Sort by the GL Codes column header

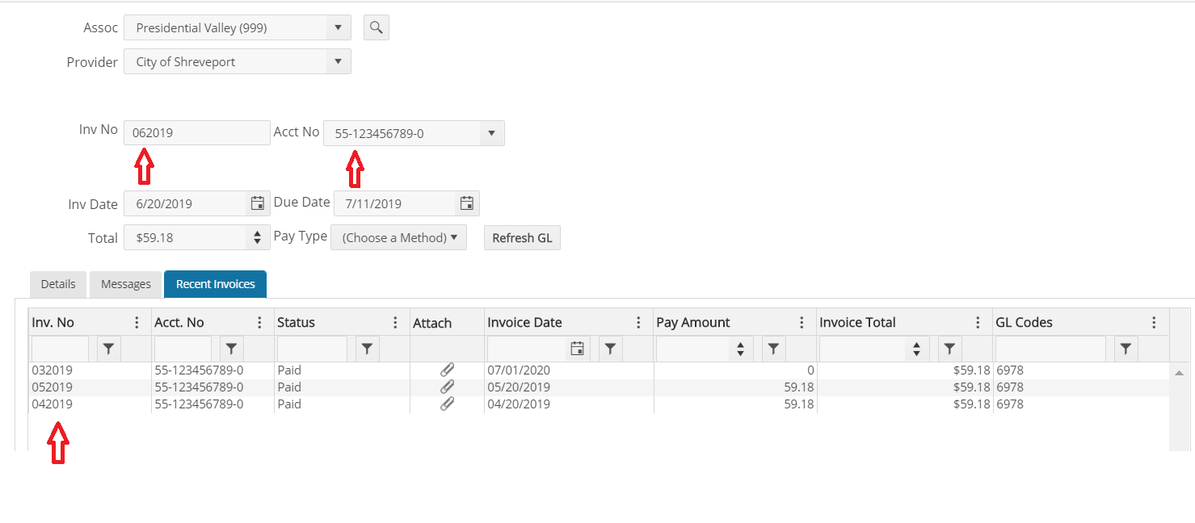(1024, 322)
